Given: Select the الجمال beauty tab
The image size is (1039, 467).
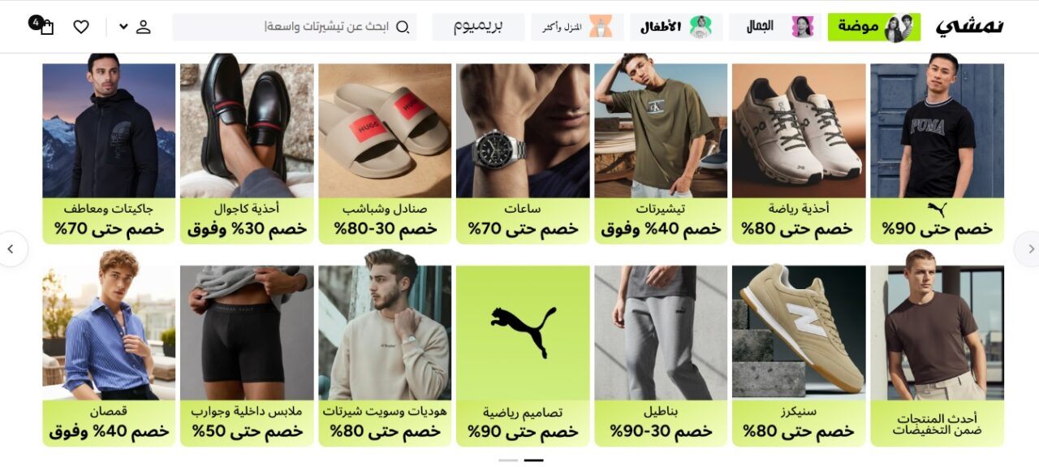Looking at the screenshot, I should (774, 27).
